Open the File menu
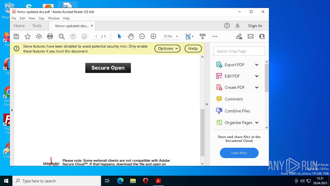Viewport: 330px width, 186px height. click(x=14, y=18)
